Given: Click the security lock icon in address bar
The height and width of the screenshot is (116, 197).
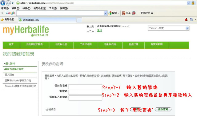Looking at the screenshot, I should 193,3.
